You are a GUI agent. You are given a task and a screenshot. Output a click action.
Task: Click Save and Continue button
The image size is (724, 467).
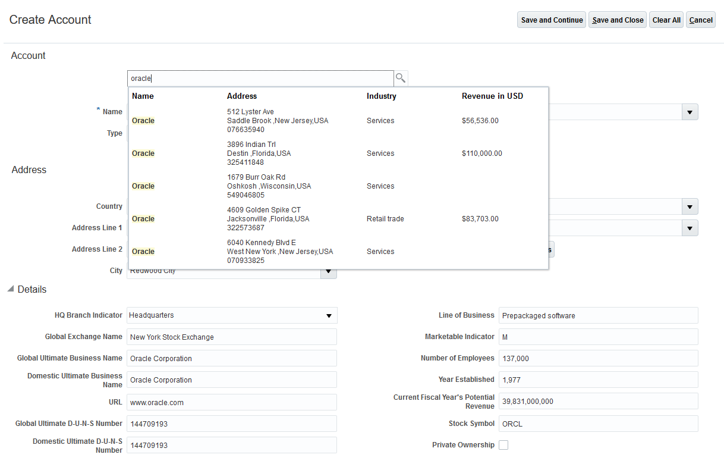552,20
